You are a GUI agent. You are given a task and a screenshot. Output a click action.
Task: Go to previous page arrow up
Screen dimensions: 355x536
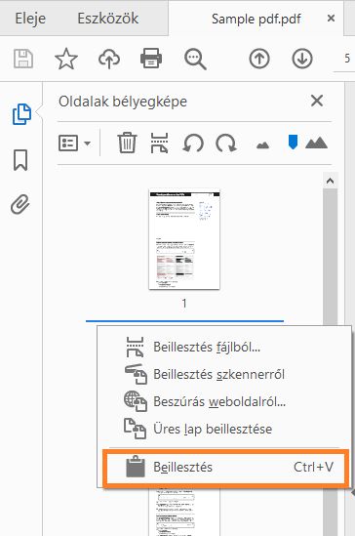(x=259, y=59)
